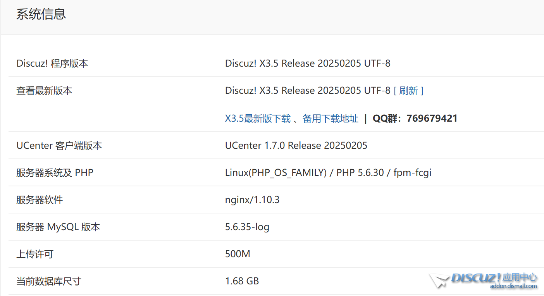Select the 查看最新版本 label
This screenshot has height=296, width=544.
[x=44, y=91]
